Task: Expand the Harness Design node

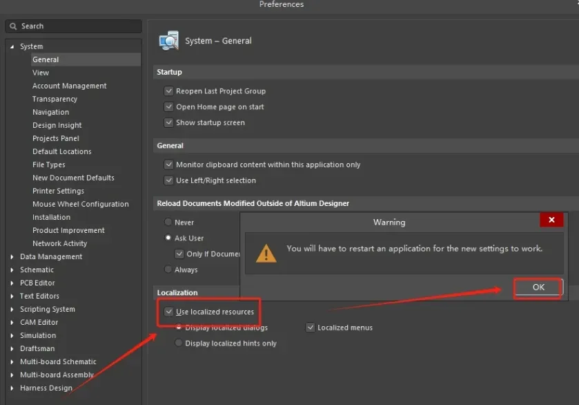Action: click(12, 388)
